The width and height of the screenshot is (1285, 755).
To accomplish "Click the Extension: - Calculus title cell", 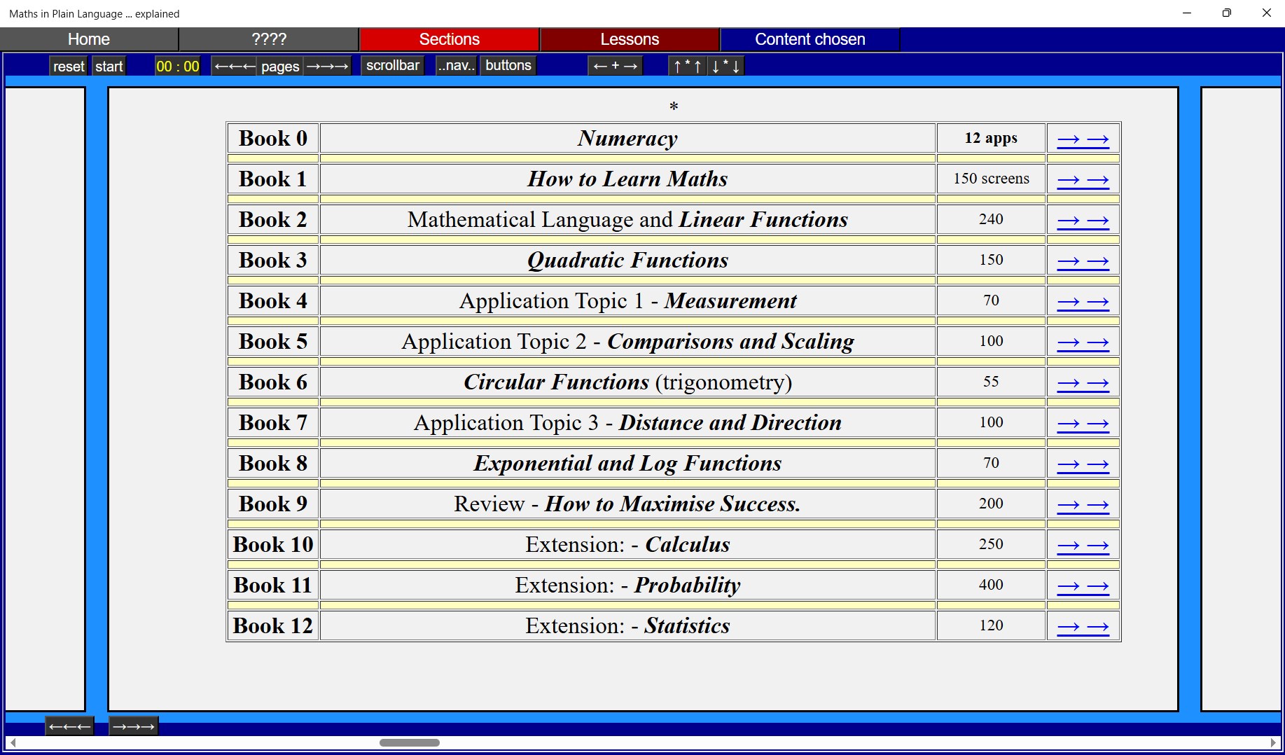I will pos(628,545).
